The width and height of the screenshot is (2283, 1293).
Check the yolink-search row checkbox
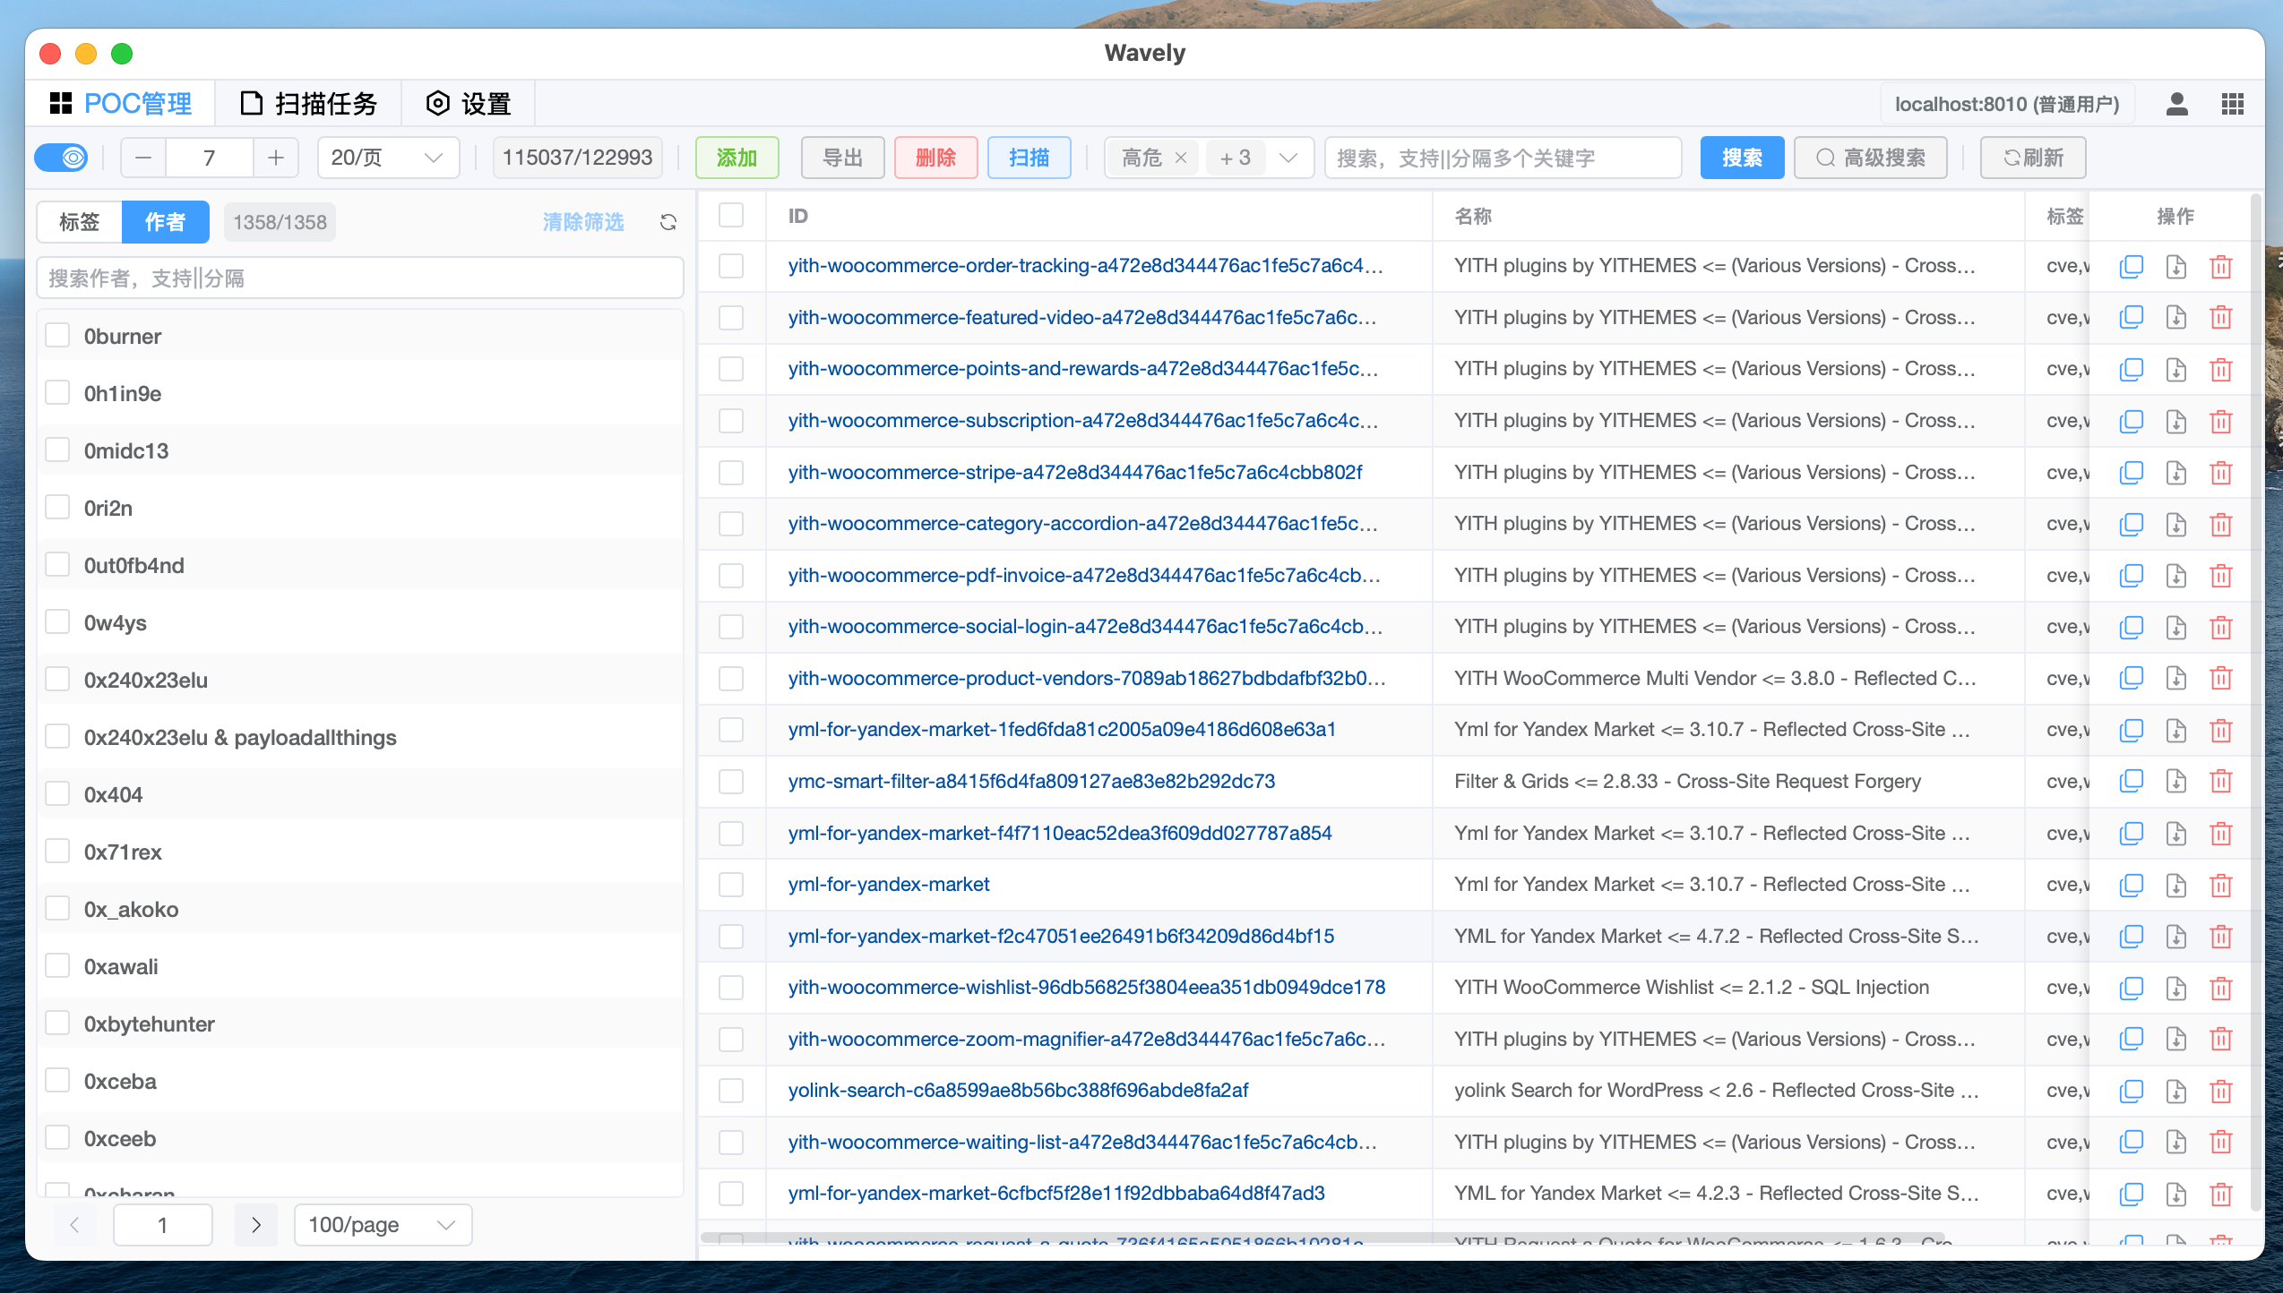pos(731,1091)
